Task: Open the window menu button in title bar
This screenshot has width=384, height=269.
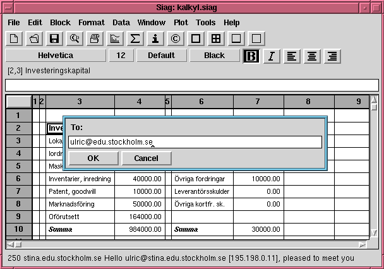Action: click(x=8, y=8)
